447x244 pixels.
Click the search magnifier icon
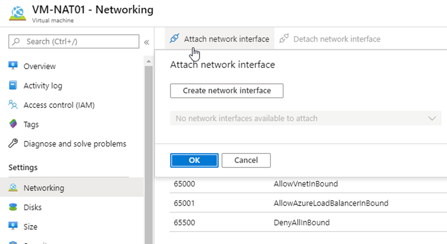click(x=16, y=42)
